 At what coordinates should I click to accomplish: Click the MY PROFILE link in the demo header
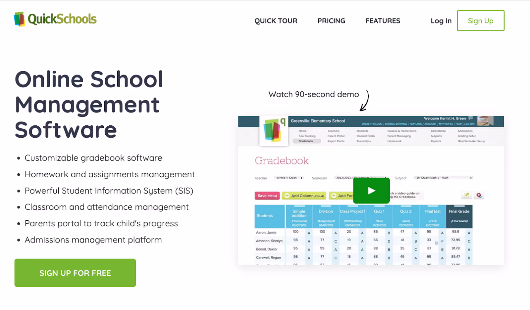pos(446,124)
